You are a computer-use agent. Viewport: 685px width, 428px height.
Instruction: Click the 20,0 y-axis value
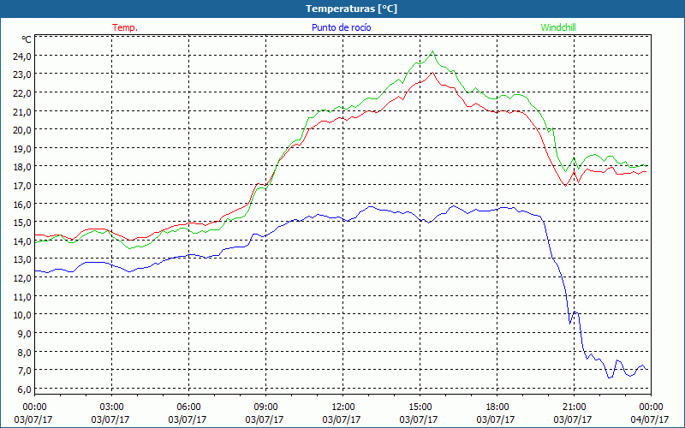[23, 130]
